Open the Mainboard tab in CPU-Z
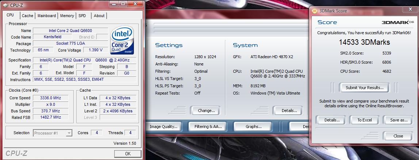Image resolution: width=419 pixels, height=160 pixels. coord(47,16)
